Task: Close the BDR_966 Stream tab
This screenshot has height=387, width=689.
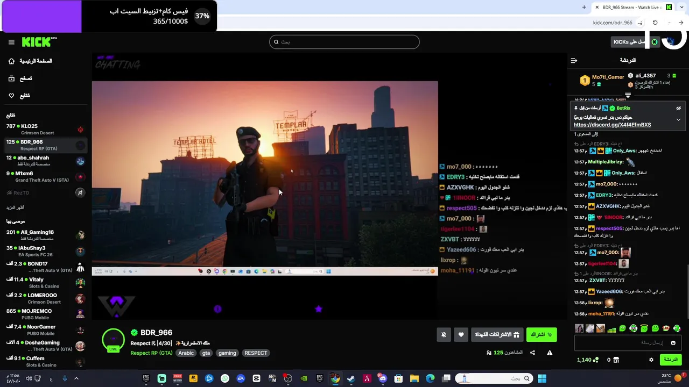Action: click(x=597, y=7)
